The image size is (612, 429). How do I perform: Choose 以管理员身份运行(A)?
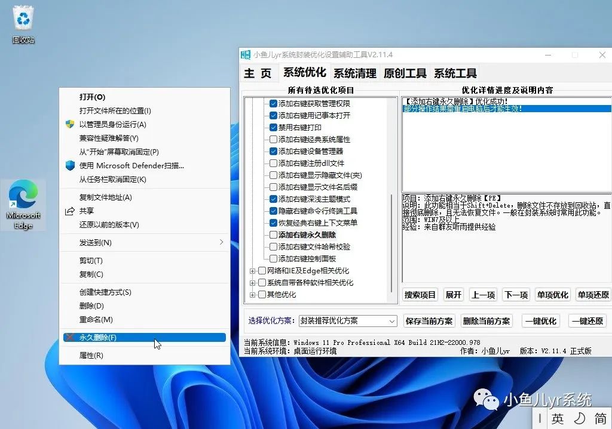point(145,124)
